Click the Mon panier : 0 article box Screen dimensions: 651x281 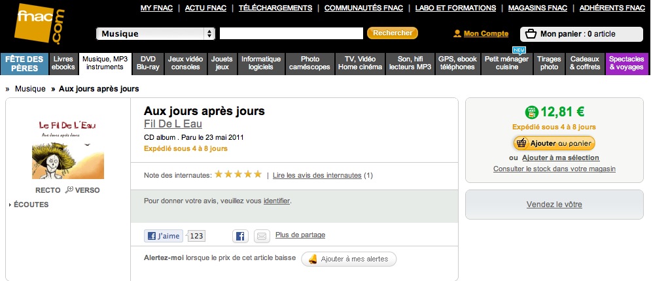[581, 34]
